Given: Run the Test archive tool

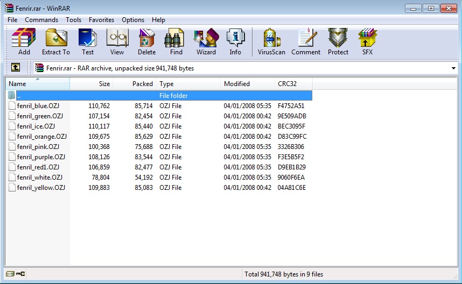Looking at the screenshot, I should click(88, 41).
